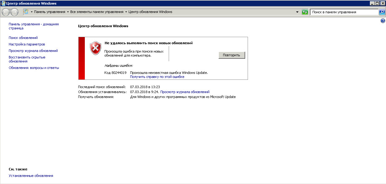Open Настройка параметров link
This screenshot has width=386, height=184.
[x=27, y=44]
